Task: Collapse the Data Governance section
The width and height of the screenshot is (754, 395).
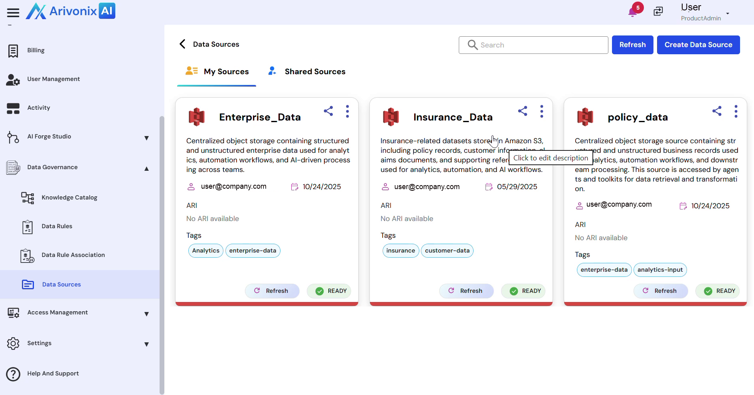Action: pos(146,168)
